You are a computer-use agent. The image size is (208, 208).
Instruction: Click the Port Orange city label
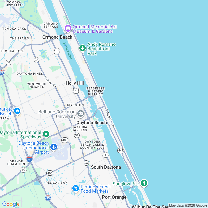pos(114,197)
